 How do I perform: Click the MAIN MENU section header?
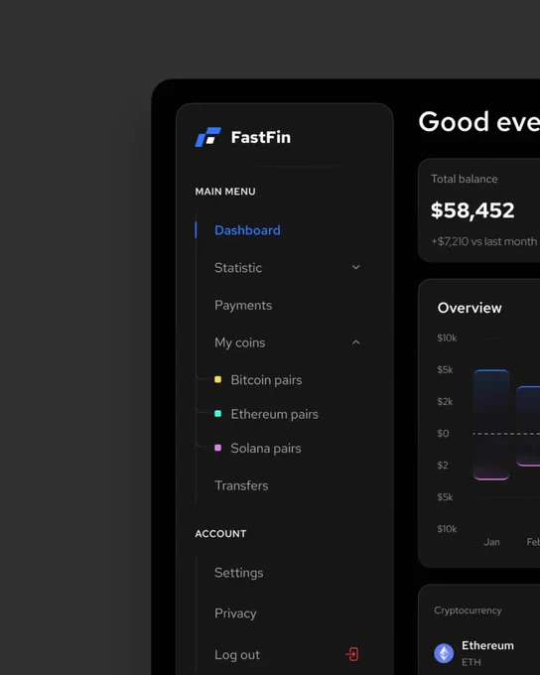(225, 192)
